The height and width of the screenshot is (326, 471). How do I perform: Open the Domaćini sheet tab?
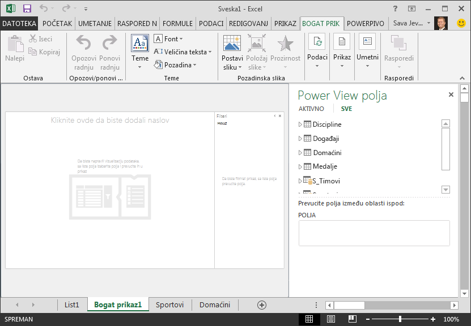(x=215, y=304)
